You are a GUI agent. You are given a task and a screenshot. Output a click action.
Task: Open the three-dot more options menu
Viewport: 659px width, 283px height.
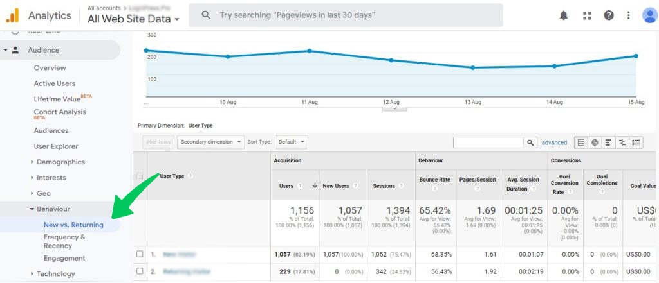coord(628,15)
